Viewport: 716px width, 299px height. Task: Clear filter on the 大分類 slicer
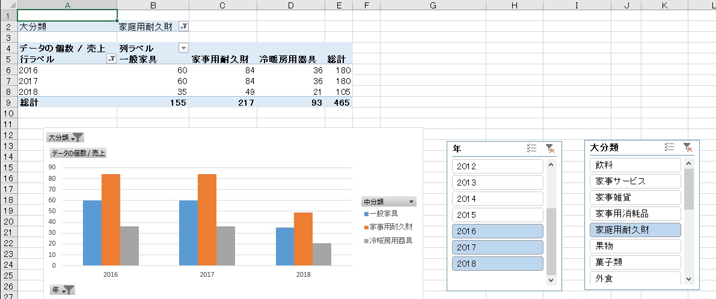687,146
